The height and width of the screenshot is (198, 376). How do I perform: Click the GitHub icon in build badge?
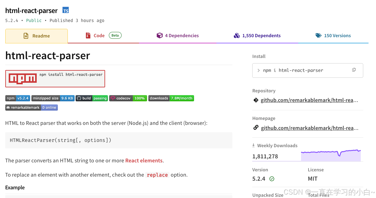(x=79, y=98)
